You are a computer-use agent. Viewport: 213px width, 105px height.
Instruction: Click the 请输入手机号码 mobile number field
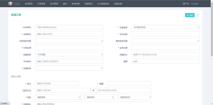[x=63, y=90]
